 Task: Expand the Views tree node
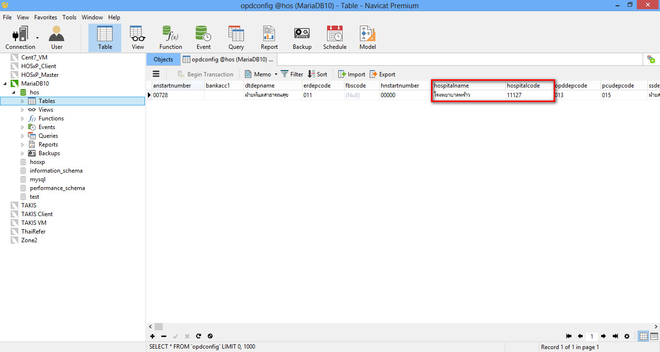pos(22,109)
